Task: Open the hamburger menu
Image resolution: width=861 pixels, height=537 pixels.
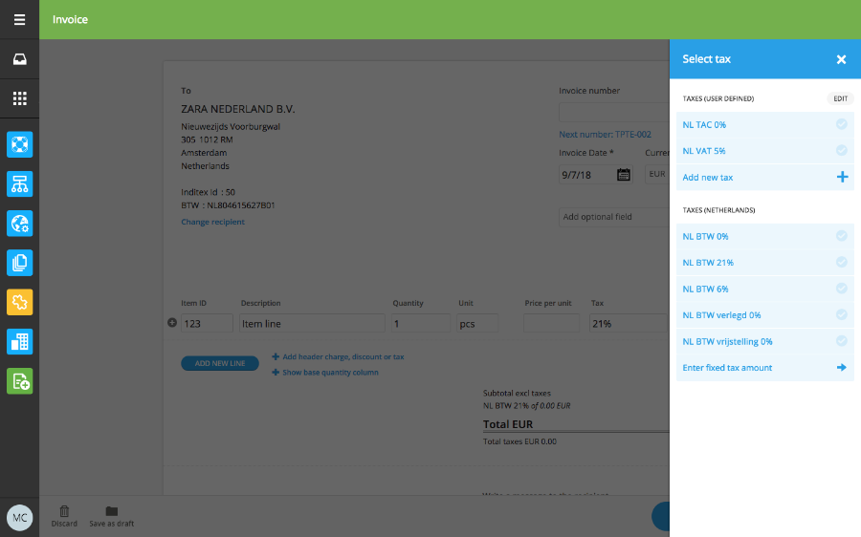Action: tap(20, 20)
